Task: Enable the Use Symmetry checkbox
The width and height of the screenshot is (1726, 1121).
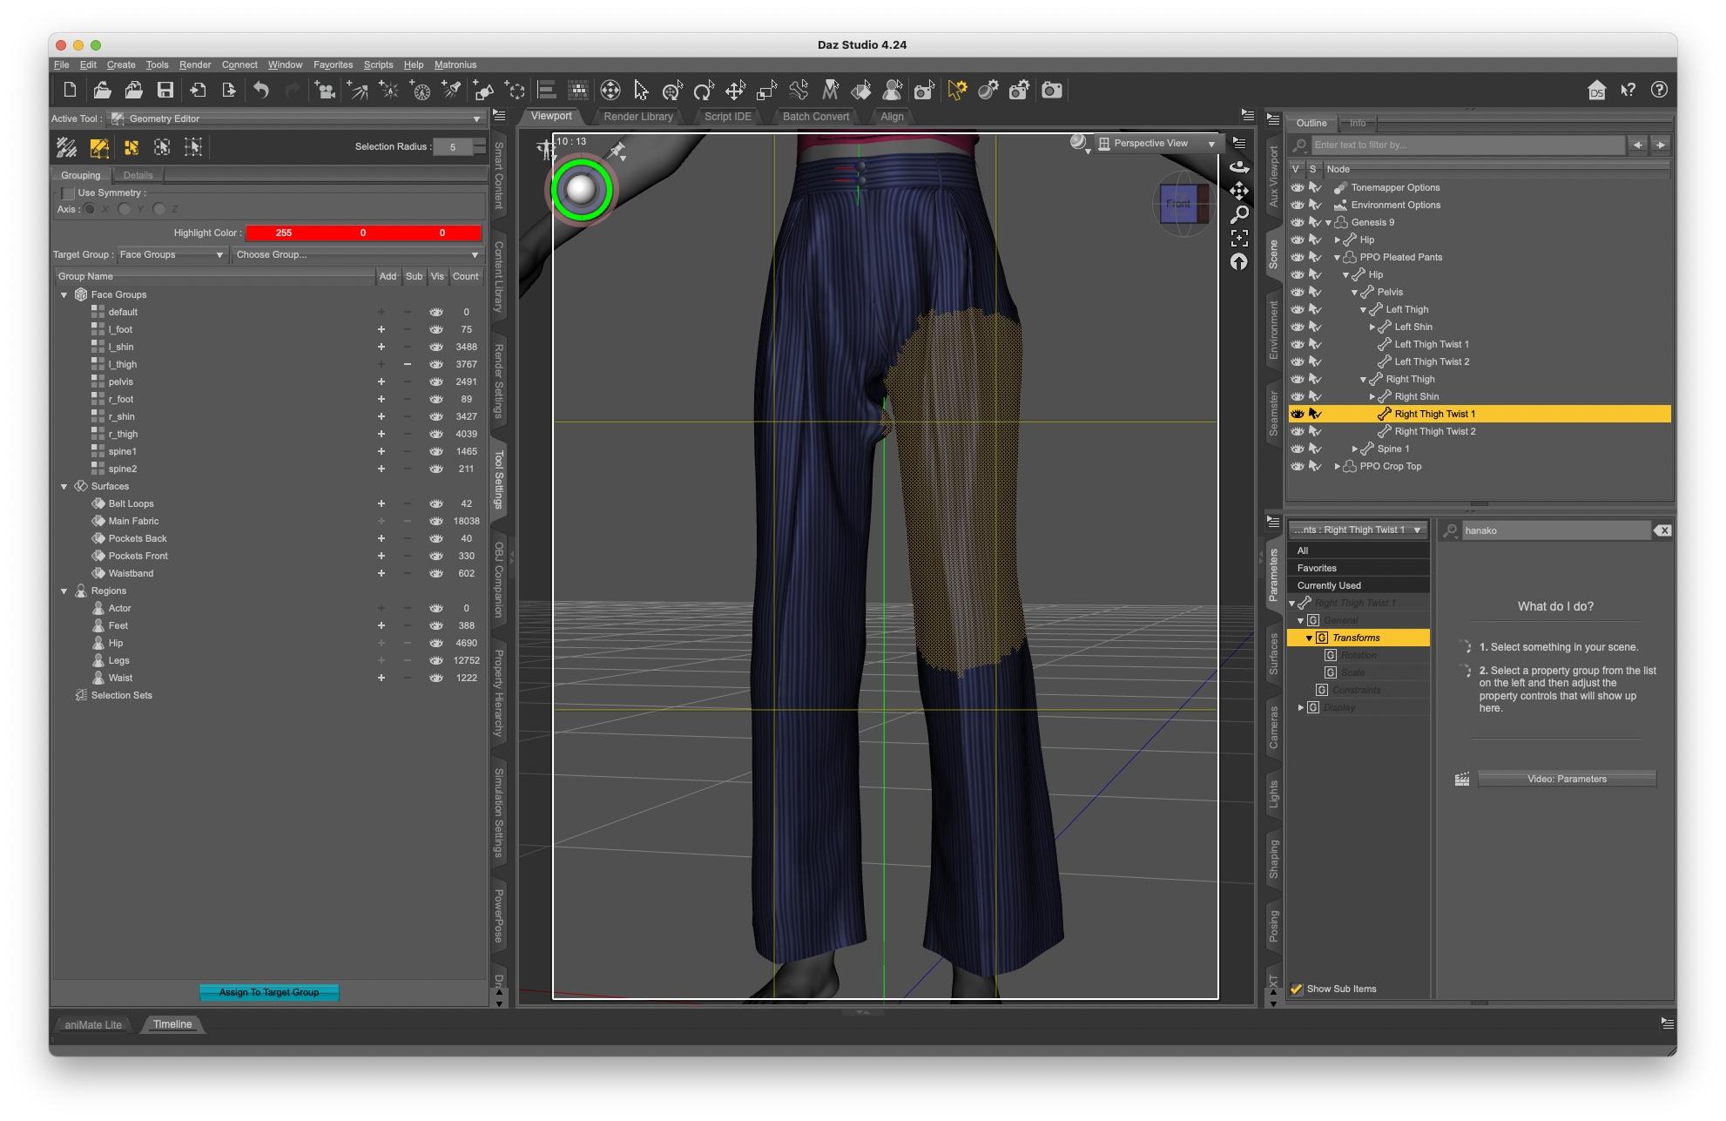Action: [68, 192]
